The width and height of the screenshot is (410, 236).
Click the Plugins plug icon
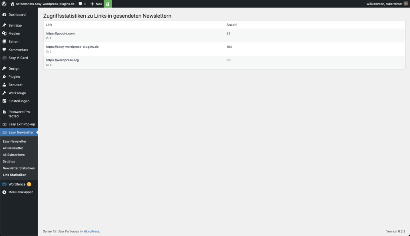tap(4, 77)
